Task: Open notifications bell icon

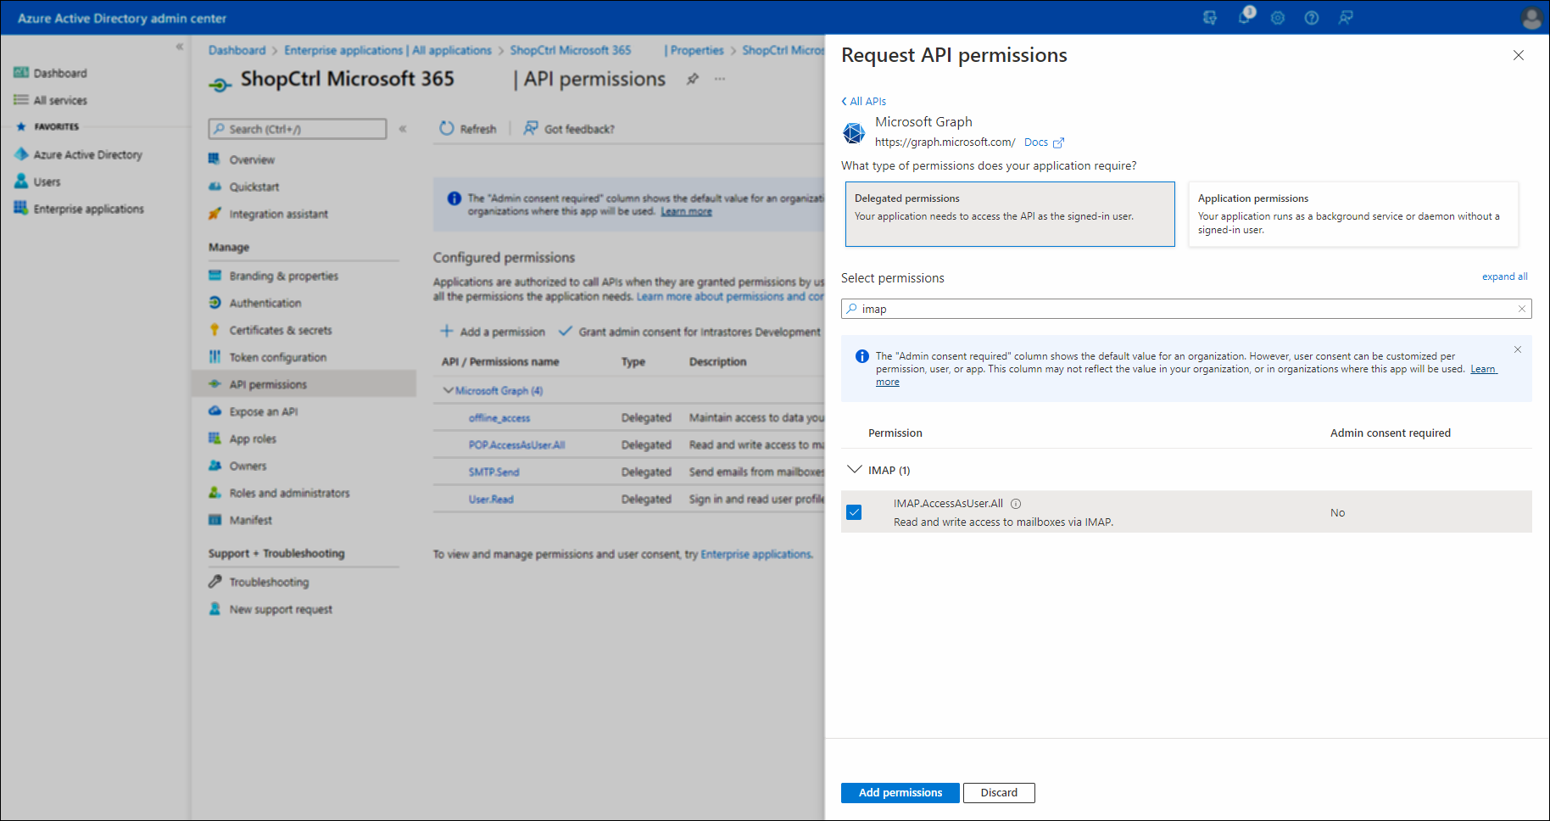Action: [x=1244, y=18]
